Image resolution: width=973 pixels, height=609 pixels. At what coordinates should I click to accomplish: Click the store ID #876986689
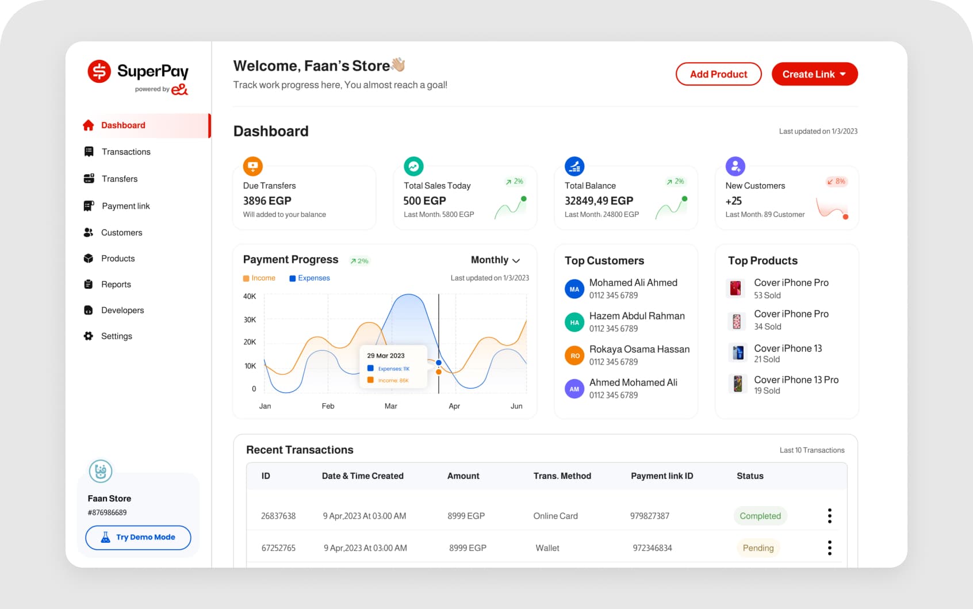point(107,512)
